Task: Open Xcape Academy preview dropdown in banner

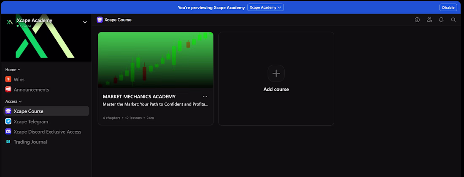Action: pyautogui.click(x=265, y=8)
